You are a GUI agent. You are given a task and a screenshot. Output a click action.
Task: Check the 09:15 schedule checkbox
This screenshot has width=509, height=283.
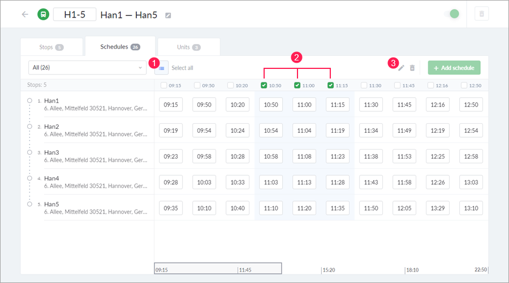click(x=164, y=86)
